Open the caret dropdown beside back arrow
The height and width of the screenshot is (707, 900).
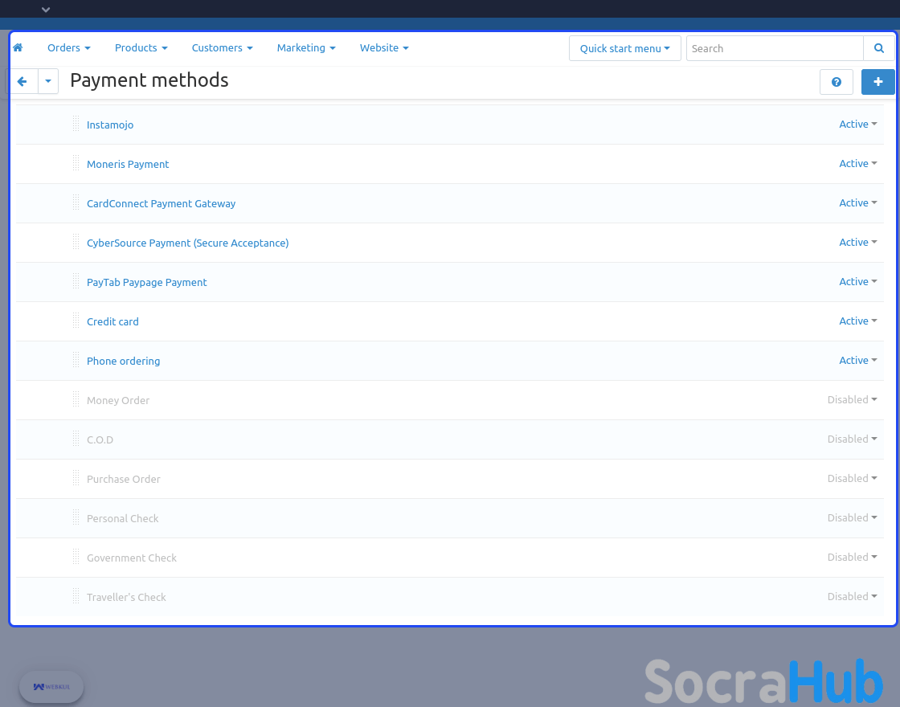tap(48, 81)
